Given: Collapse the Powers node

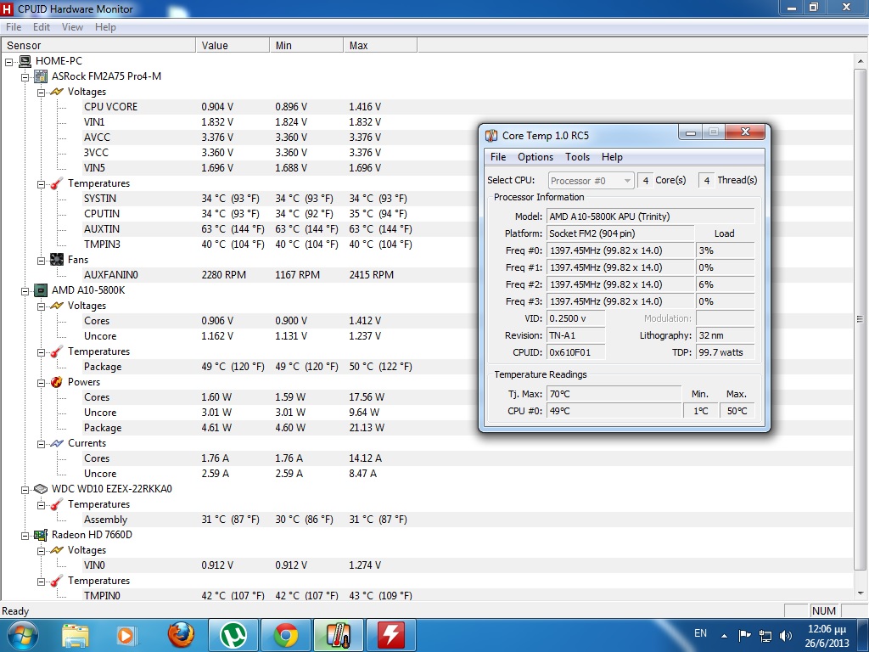Looking at the screenshot, I should coord(41,383).
